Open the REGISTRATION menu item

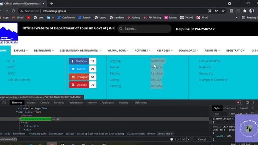coord(235,51)
